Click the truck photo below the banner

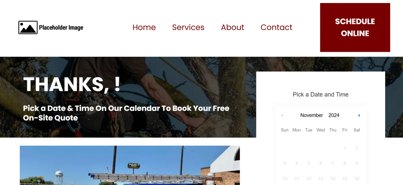[130, 165]
